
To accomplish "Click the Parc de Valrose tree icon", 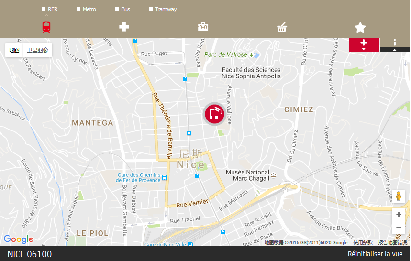I will coord(252,54).
